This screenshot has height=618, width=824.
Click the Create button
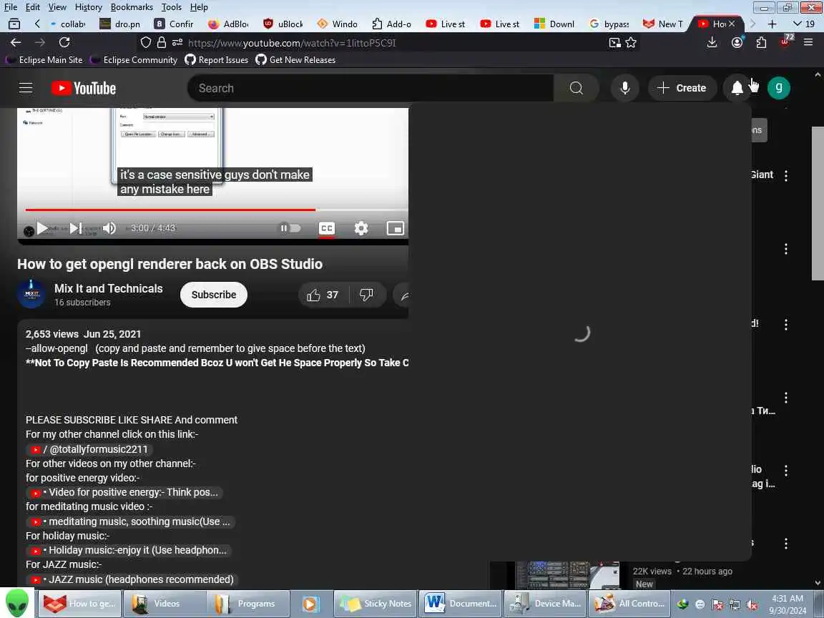click(x=682, y=88)
